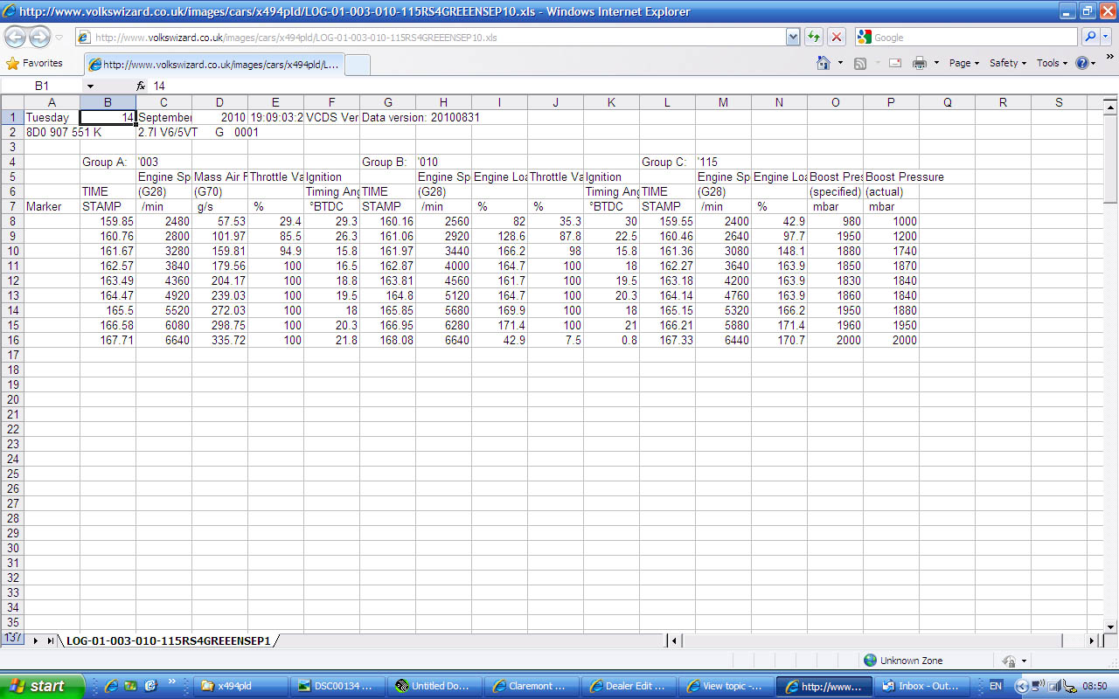Image resolution: width=1119 pixels, height=699 pixels.
Task: Expand the search provider dropdown arrow
Action: (1107, 38)
